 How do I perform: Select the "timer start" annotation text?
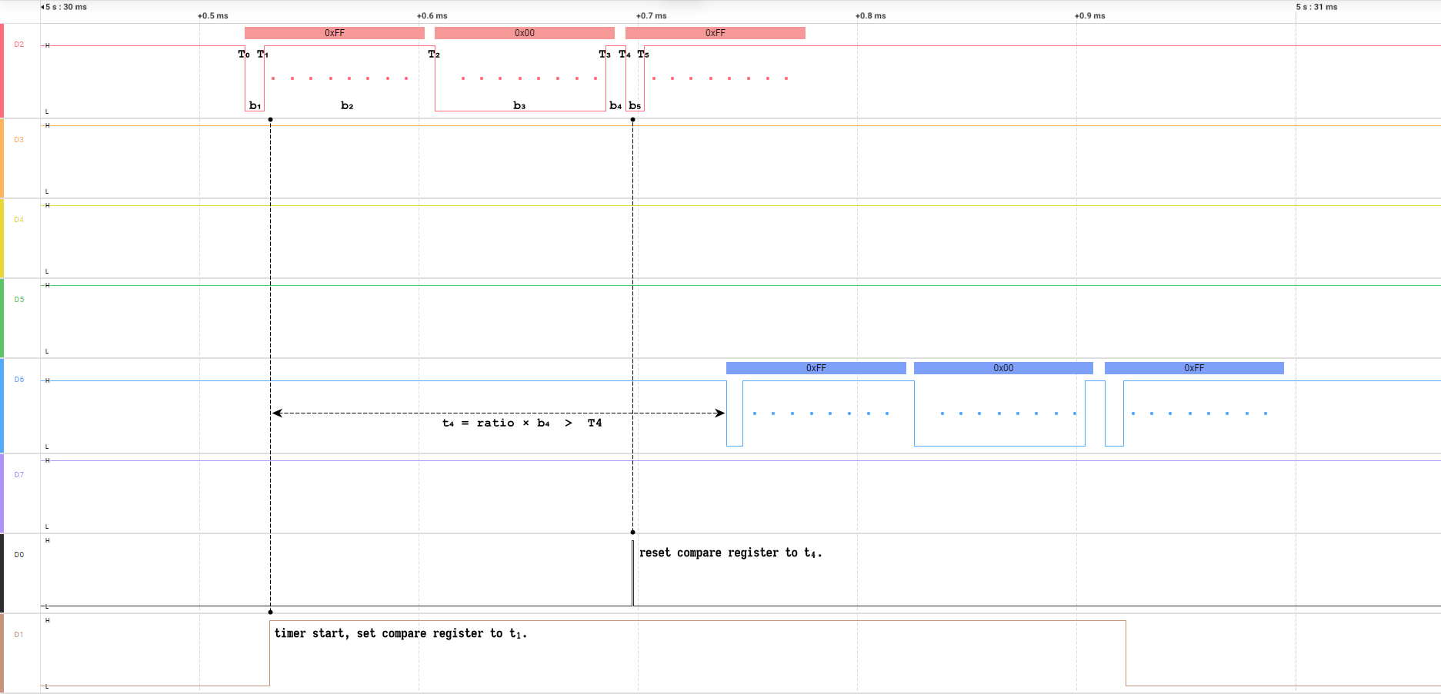coord(400,633)
